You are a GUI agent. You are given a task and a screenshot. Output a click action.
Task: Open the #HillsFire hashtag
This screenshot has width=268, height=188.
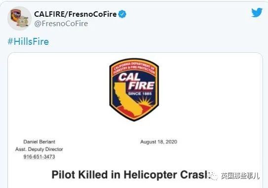[x=28, y=42]
